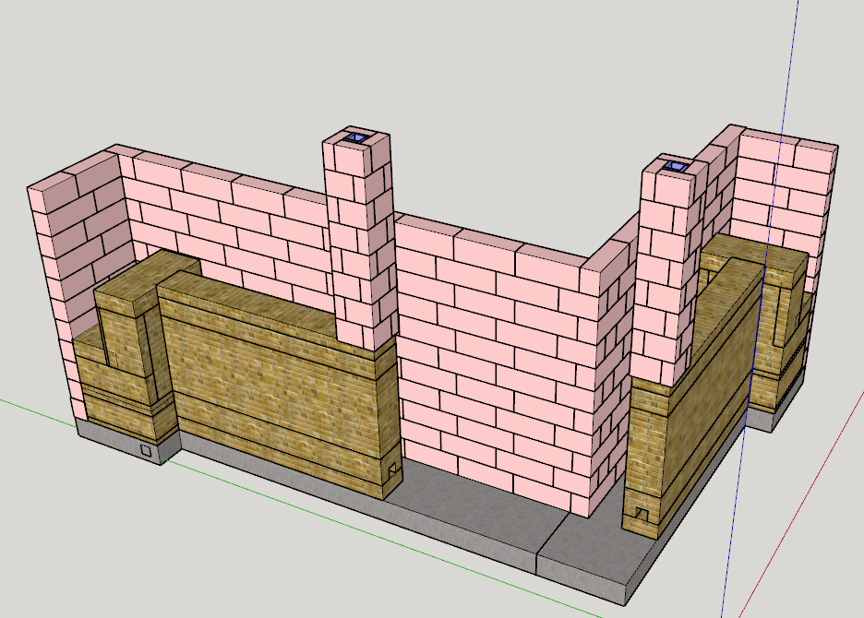Click small square vent on left gray foundation
The height and width of the screenshot is (618, 864).
click(x=146, y=451)
